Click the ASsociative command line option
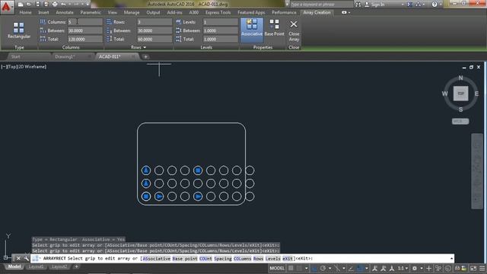The width and height of the screenshot is (487, 274). [157, 259]
